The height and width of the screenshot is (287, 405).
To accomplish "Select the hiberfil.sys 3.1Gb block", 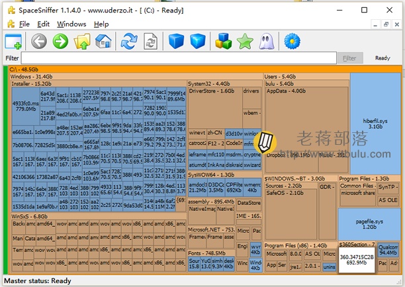I will tap(375, 124).
